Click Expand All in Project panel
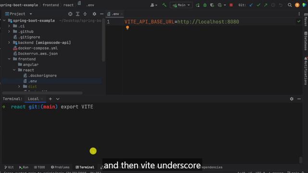This screenshot has width=308, height=173. 78,14
